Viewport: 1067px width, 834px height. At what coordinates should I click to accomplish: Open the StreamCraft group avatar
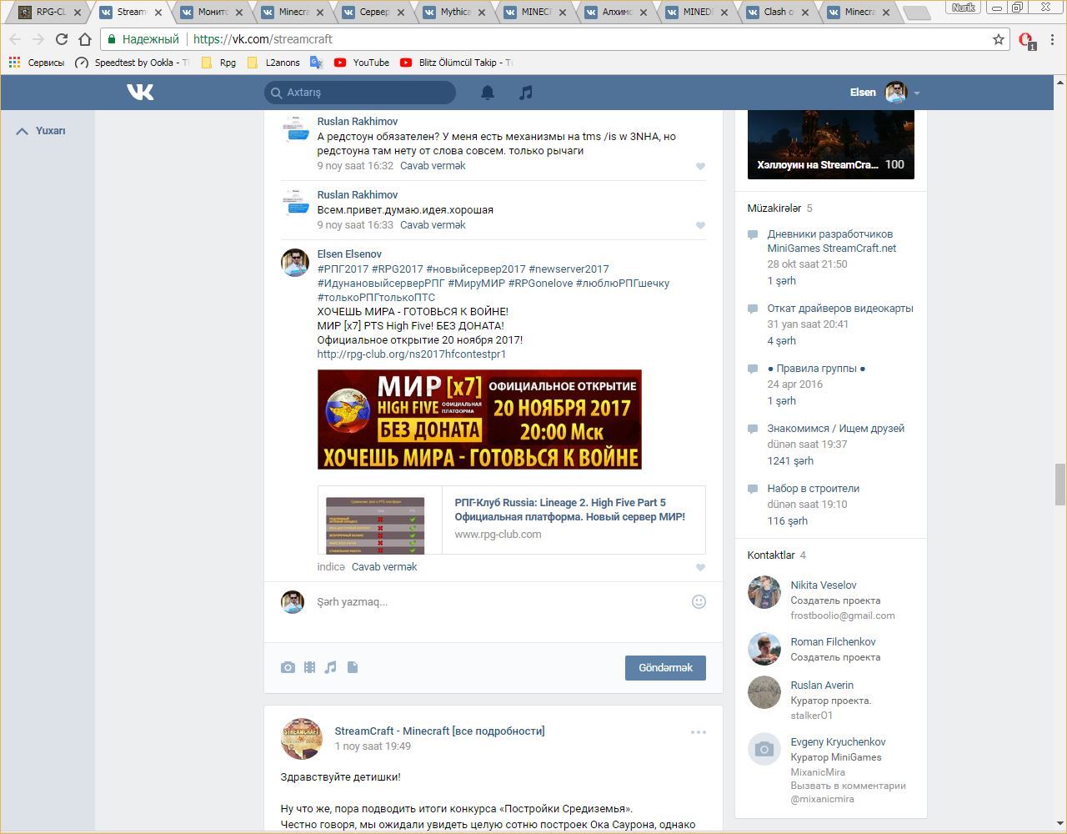(x=302, y=738)
